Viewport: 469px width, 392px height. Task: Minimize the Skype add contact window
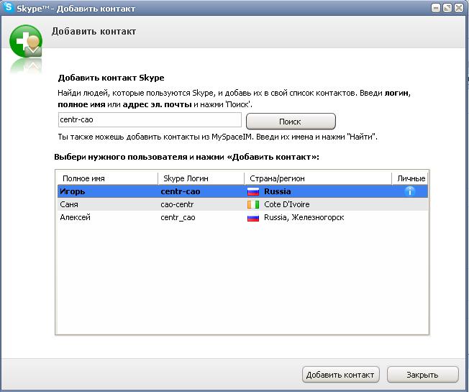436,8
